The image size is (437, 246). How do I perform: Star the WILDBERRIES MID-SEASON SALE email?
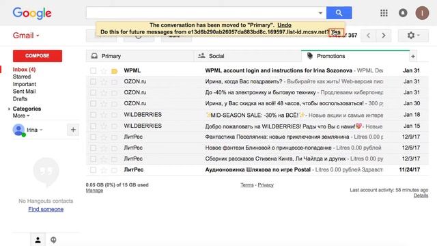click(x=104, y=115)
